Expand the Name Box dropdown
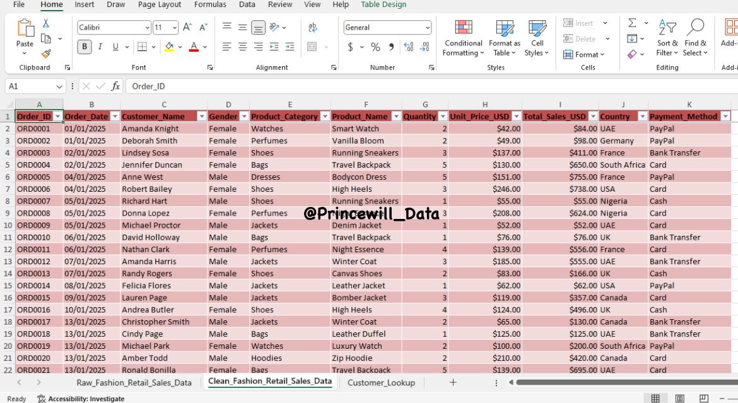Viewport: 738px width, 403px height. (59, 86)
